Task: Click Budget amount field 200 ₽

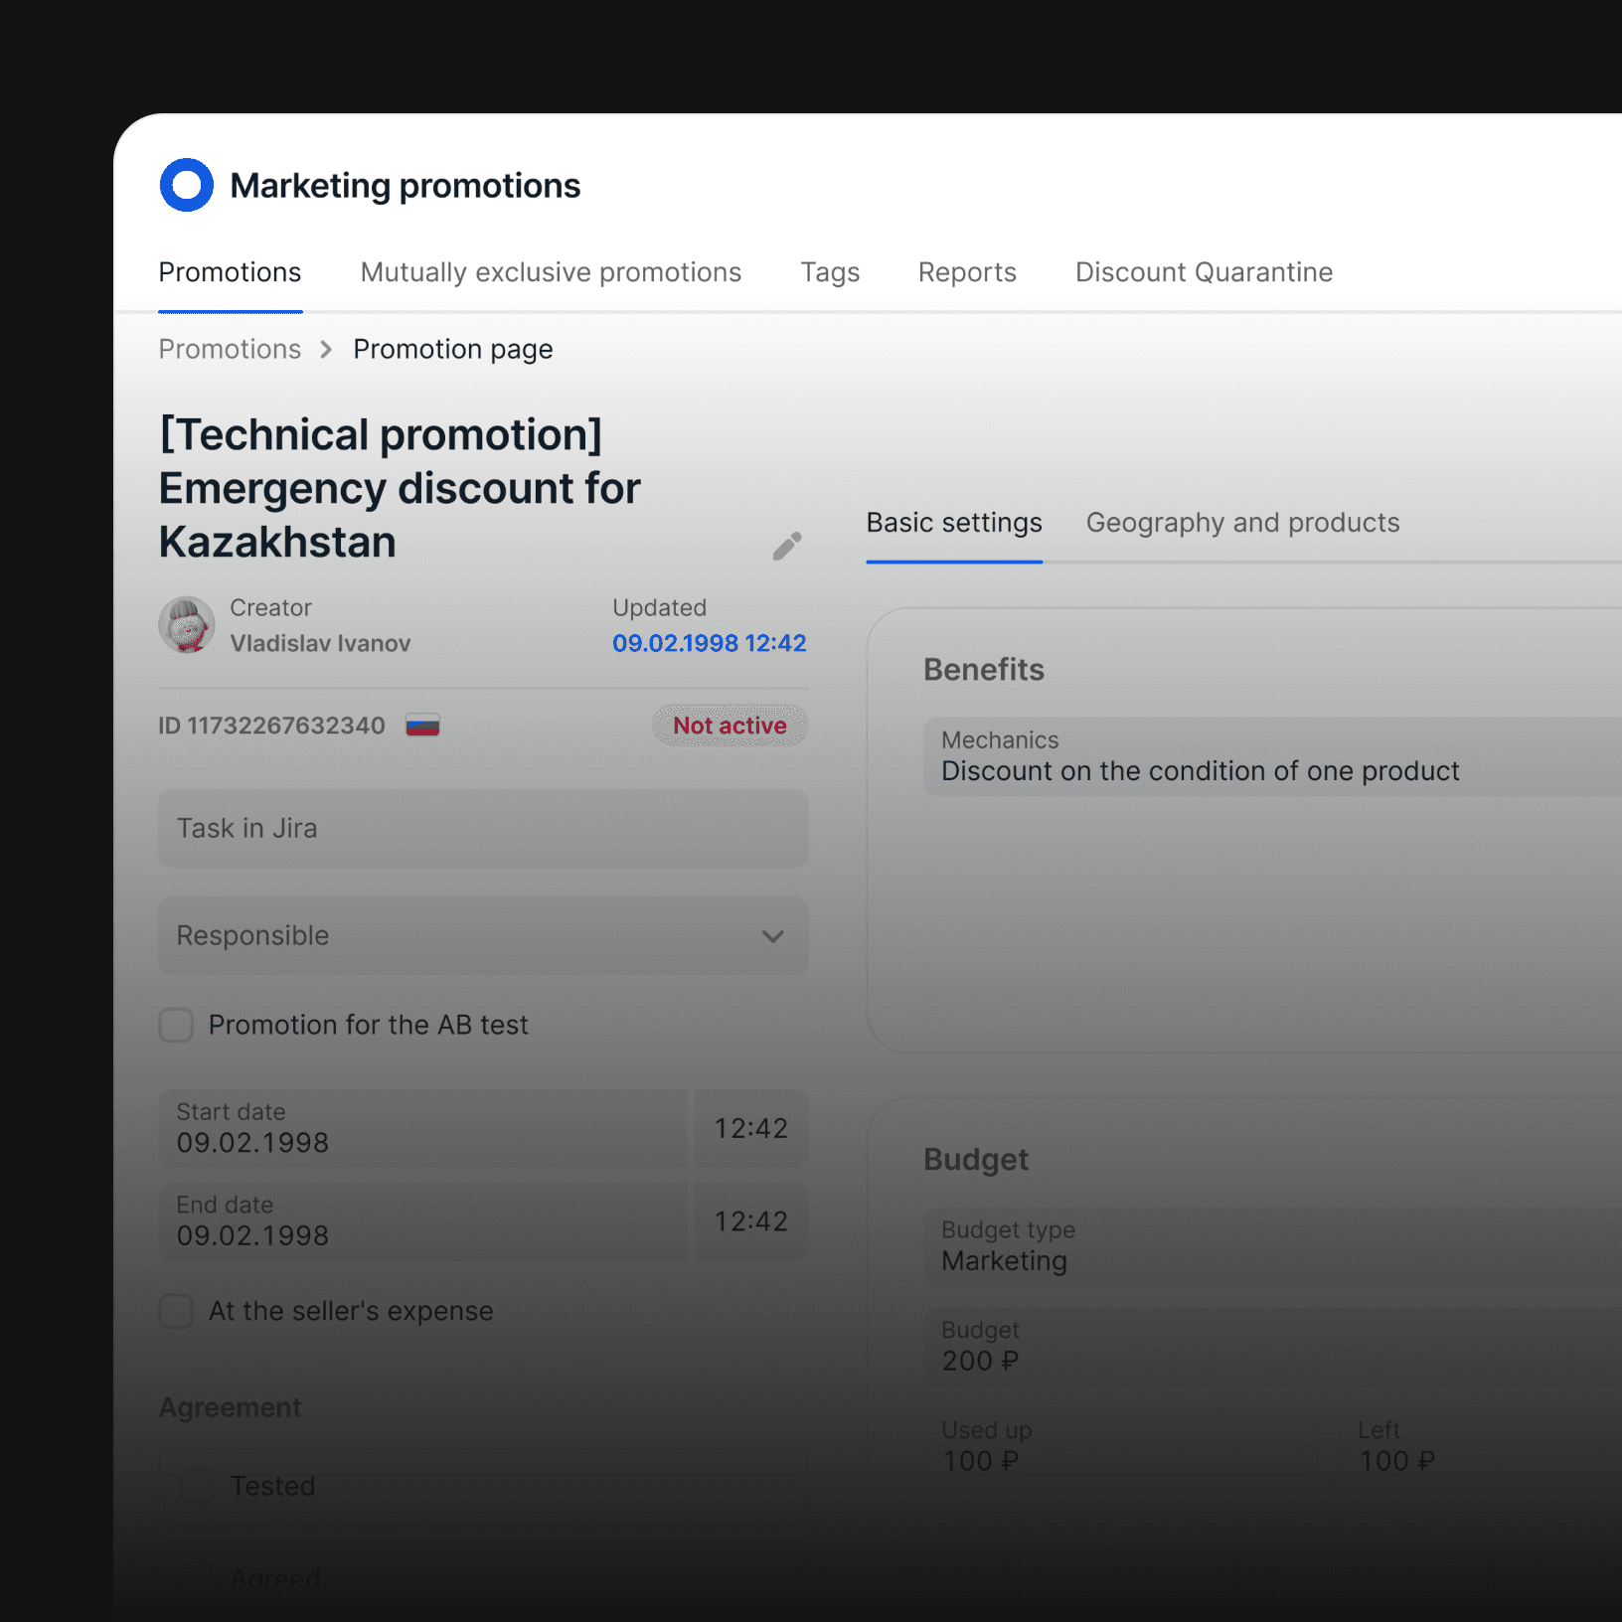Action: click(x=1272, y=1347)
